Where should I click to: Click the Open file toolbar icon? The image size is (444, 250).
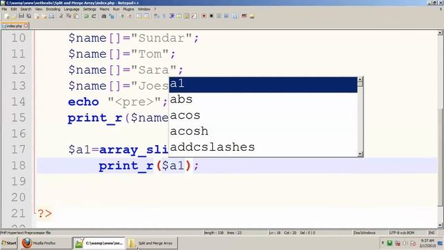[x=14, y=16]
